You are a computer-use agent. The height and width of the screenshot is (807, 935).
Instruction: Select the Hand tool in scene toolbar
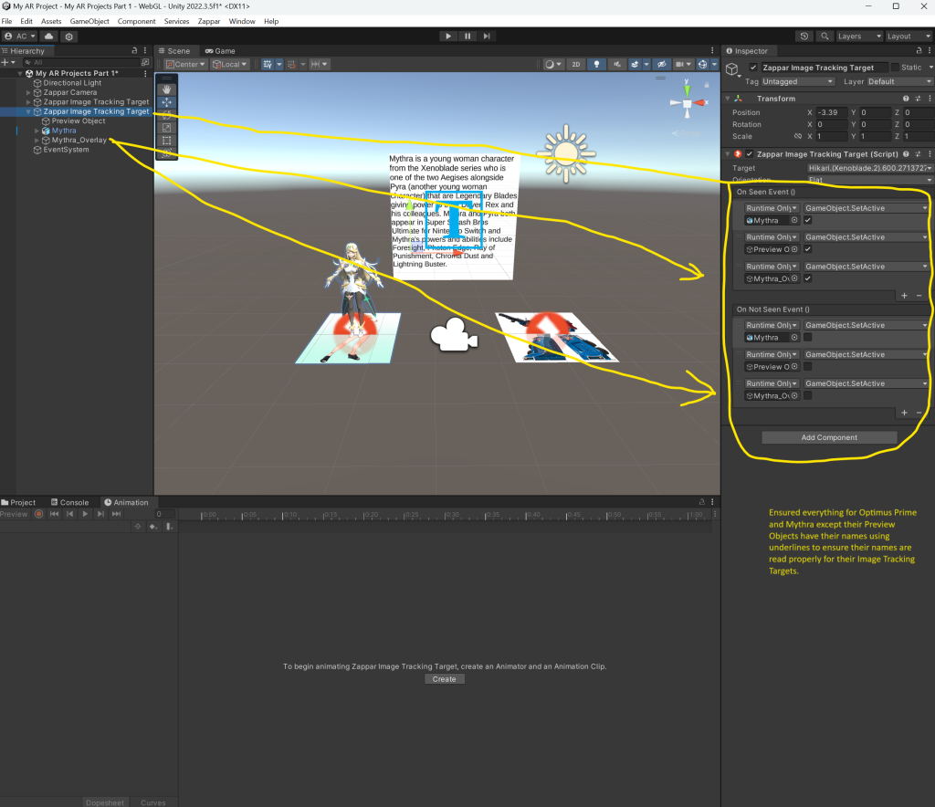[x=166, y=89]
